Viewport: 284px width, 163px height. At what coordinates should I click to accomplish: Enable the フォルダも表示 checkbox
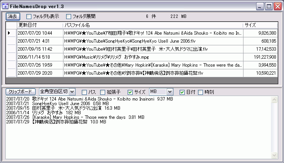pyautogui.click(x=29, y=16)
